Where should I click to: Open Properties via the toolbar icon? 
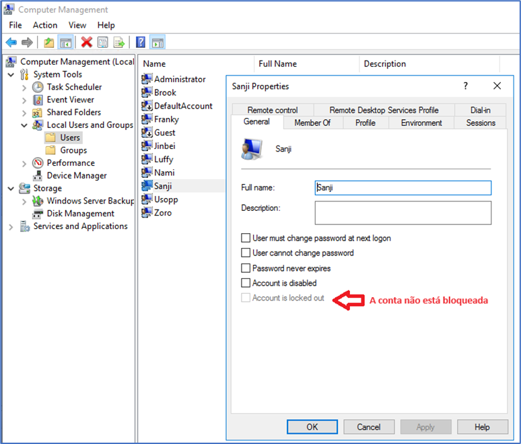102,42
